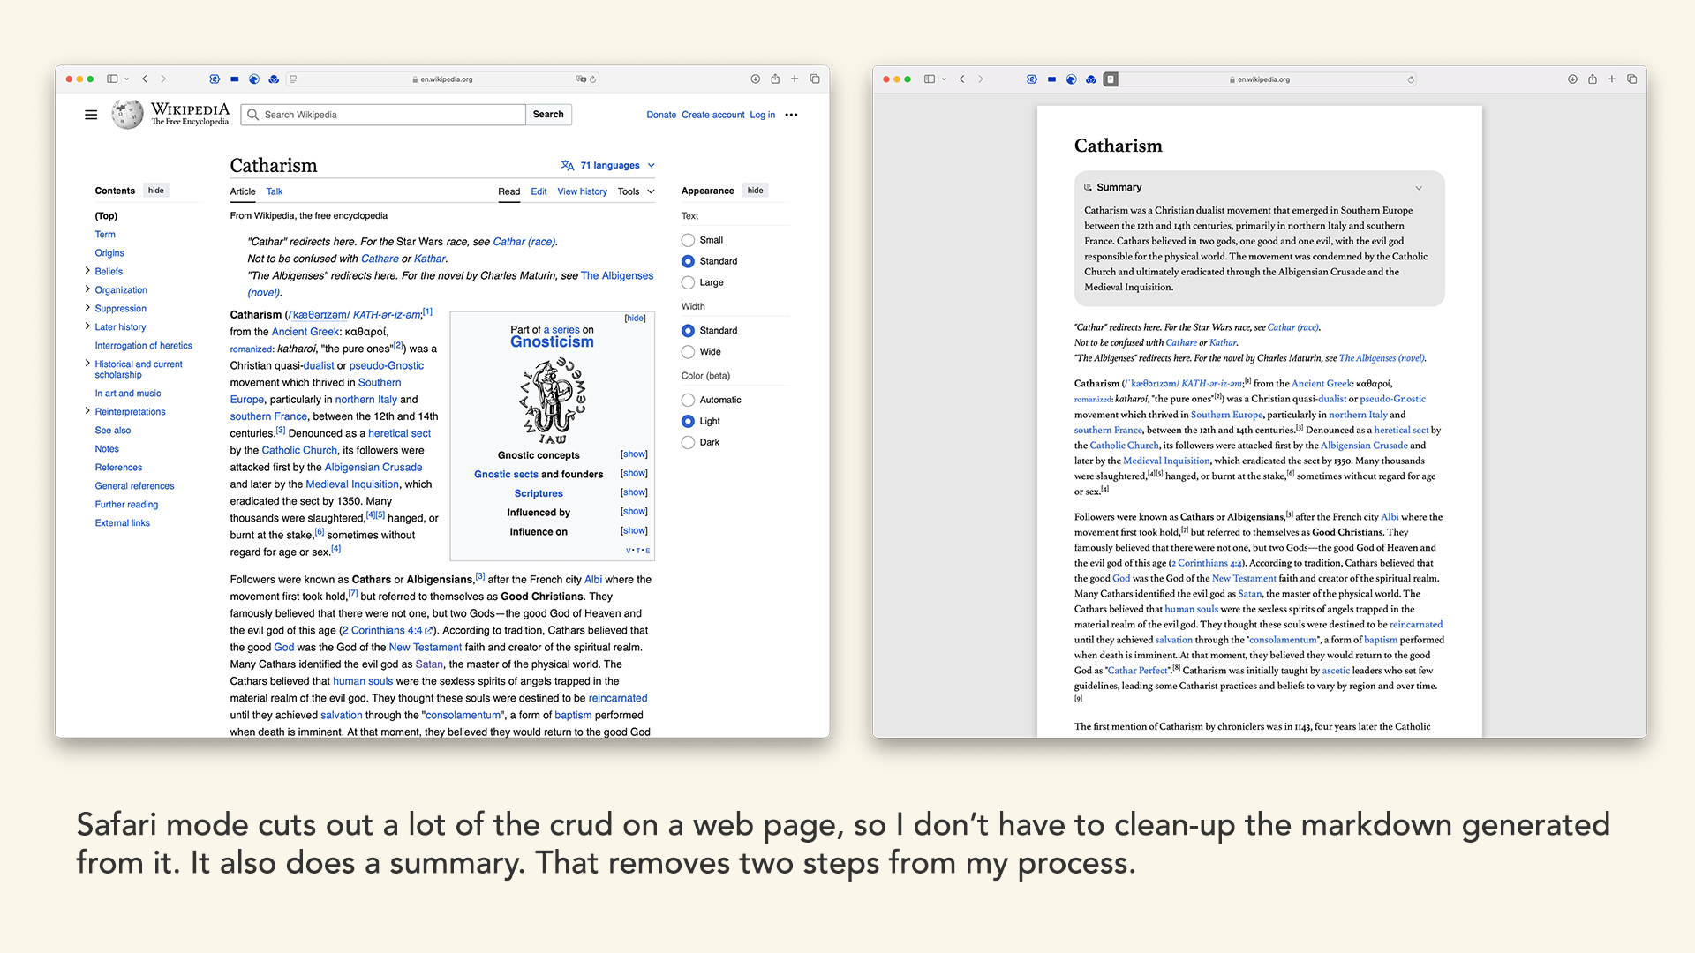The height and width of the screenshot is (953, 1695).
Task: Collapse the Summary box chevron in reader view
Action: tap(1419, 188)
